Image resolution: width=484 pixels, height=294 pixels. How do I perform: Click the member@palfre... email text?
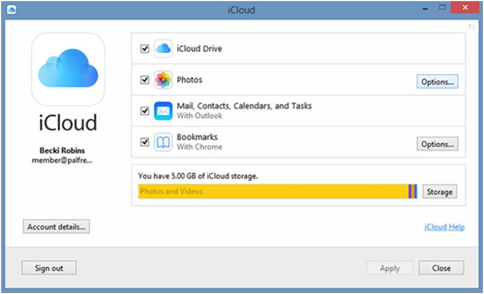[62, 160]
